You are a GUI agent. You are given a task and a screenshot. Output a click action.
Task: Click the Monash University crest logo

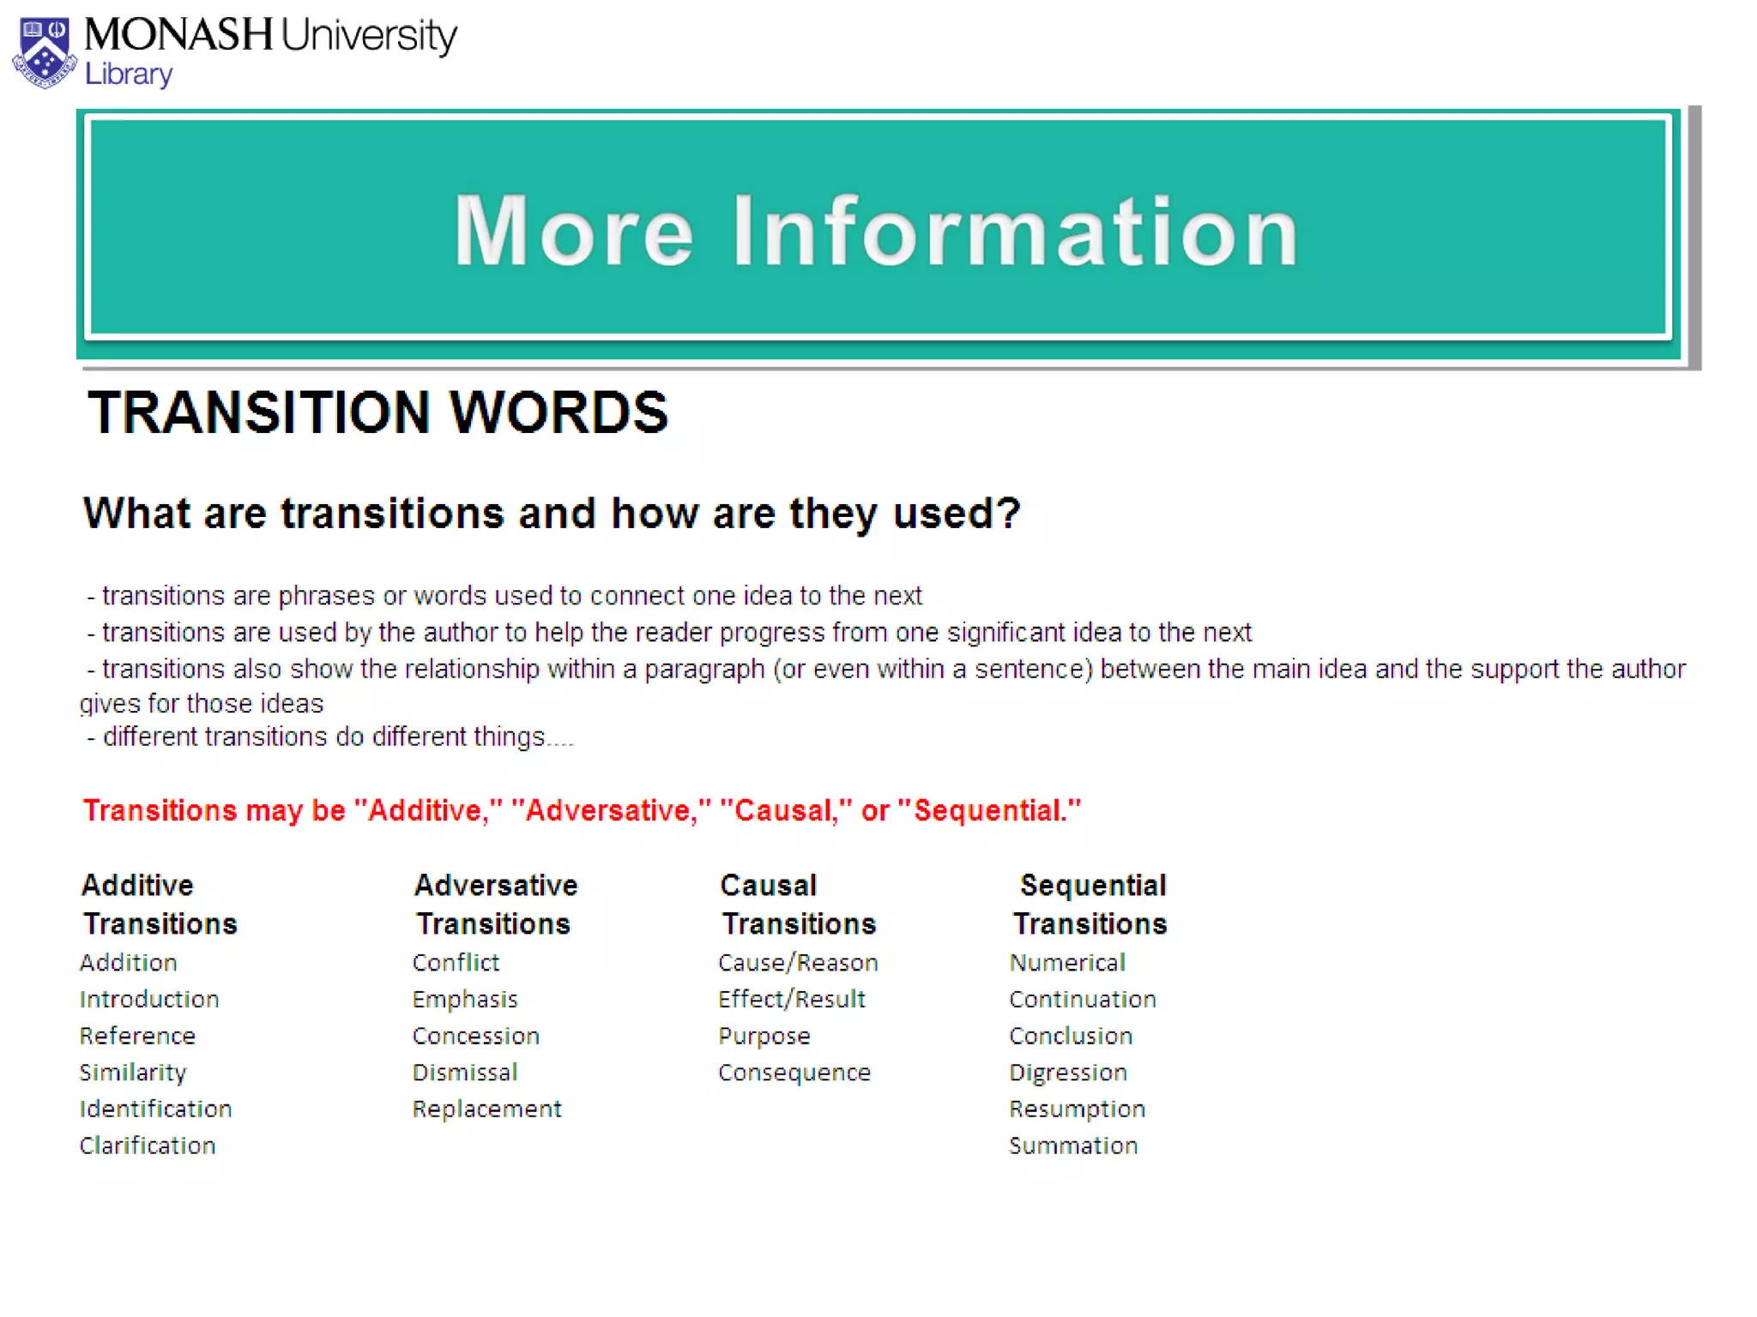tap(45, 53)
